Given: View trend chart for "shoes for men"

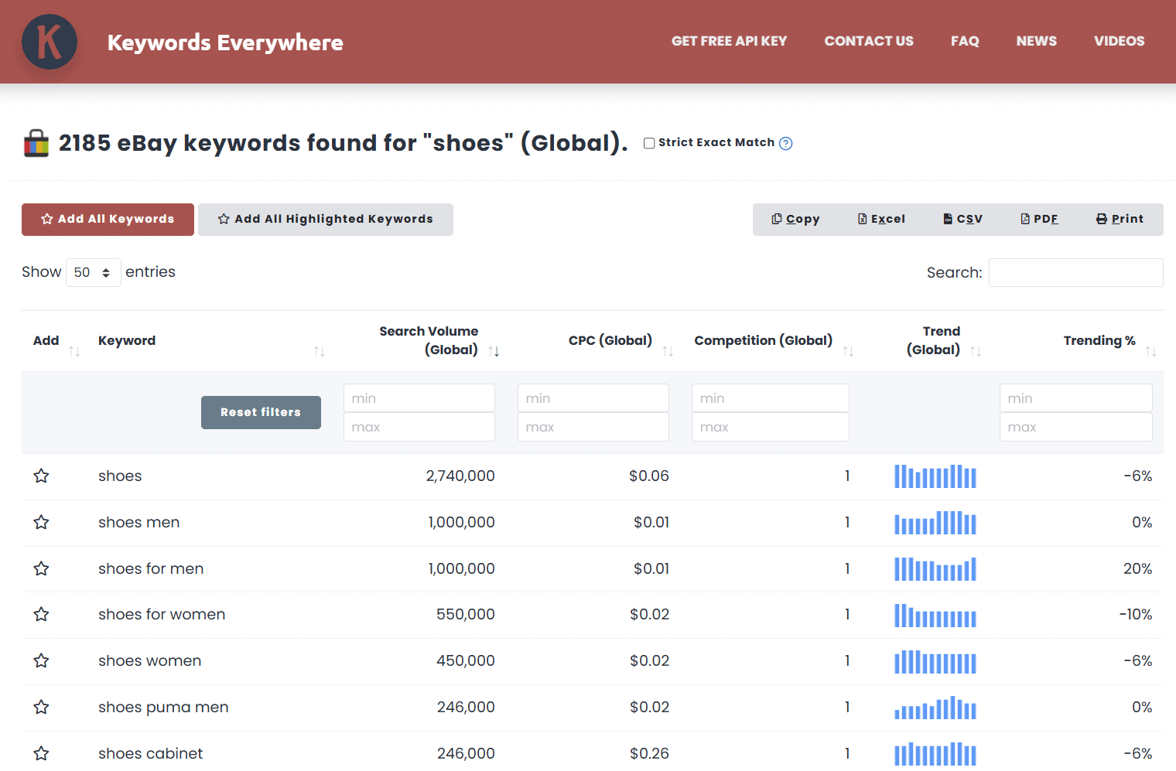Looking at the screenshot, I should pos(935,568).
